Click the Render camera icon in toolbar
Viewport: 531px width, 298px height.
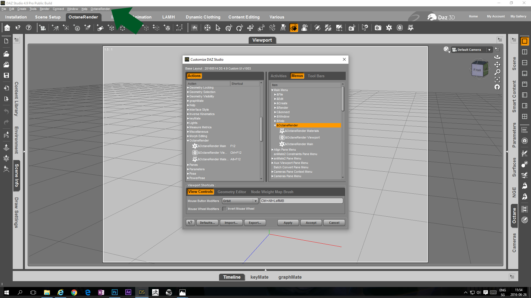pyautogui.click(x=378, y=28)
